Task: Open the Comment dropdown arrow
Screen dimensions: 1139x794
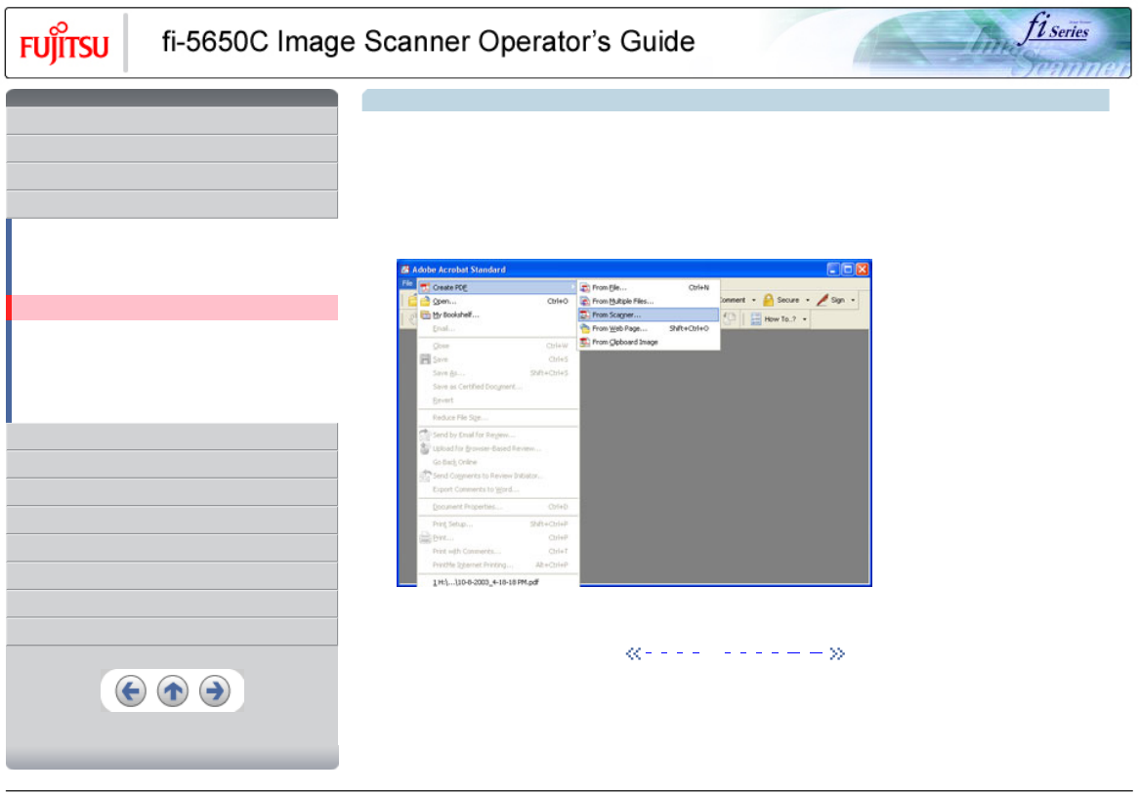Action: point(753,300)
